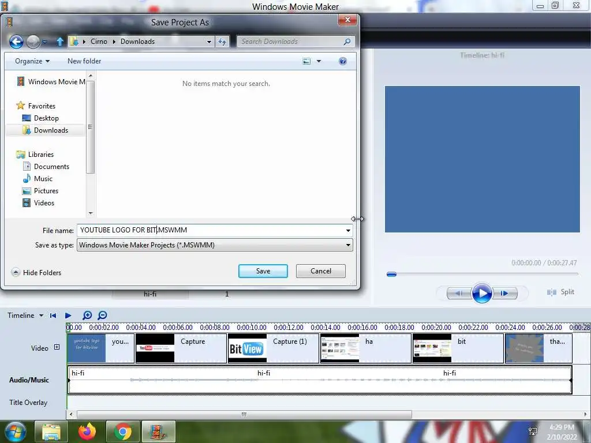This screenshot has width=591, height=443.
Task: Play the preview in Movie Maker
Action: pos(482,293)
